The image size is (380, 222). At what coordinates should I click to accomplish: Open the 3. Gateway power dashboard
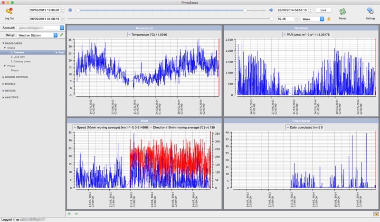pyautogui.click(x=20, y=62)
